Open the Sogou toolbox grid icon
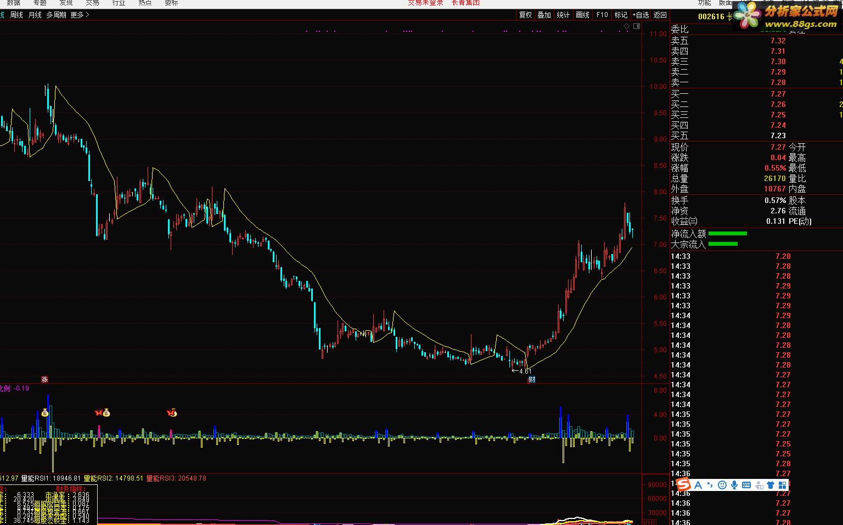Image resolution: width=843 pixels, height=525 pixels. 782,485
